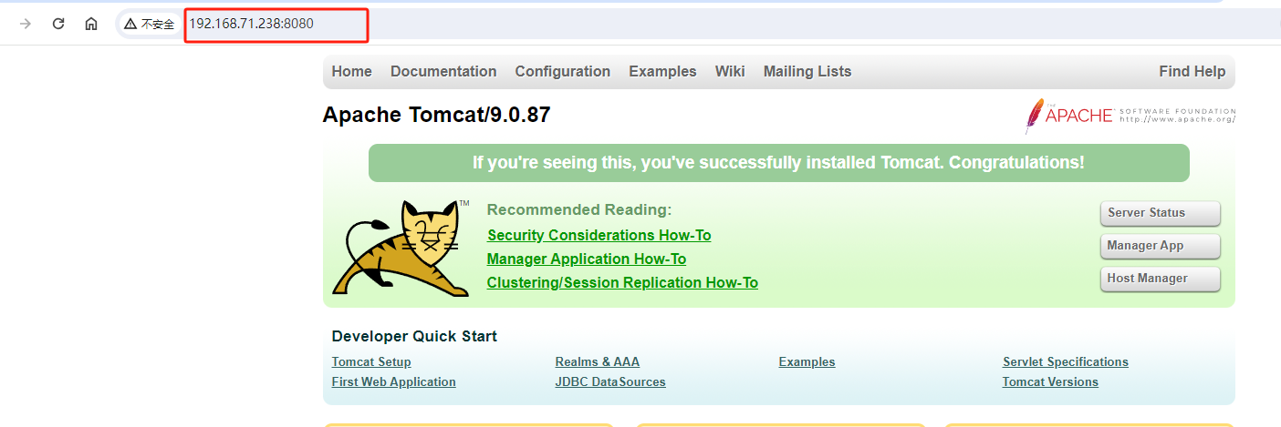The height and width of the screenshot is (427, 1281).
Task: Click the Congratulations success banner text
Action: click(x=778, y=163)
